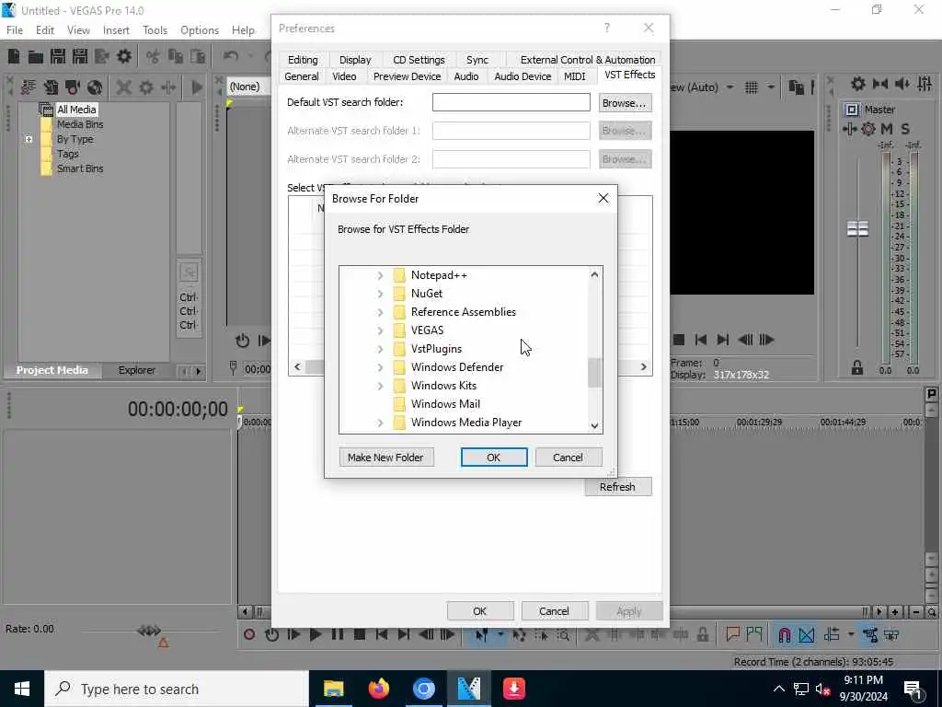Click the Insert Region icon in bottom toolbar
This screenshot has width=942, height=707.
coord(754,634)
